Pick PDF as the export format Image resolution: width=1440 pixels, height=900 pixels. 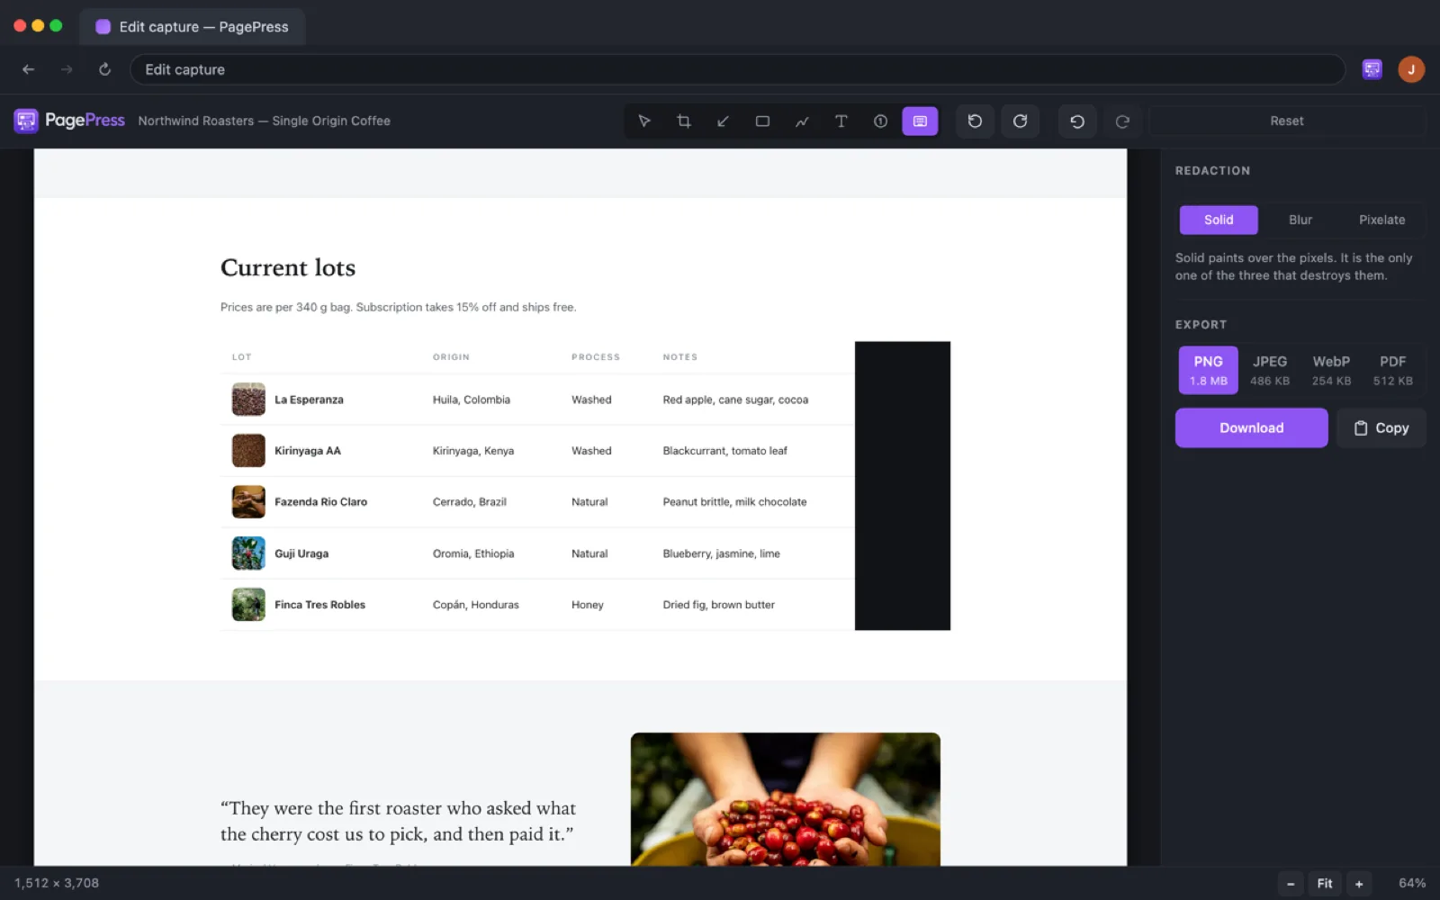tap(1392, 370)
